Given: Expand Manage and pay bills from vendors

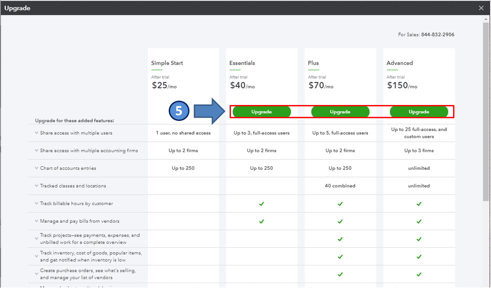Looking at the screenshot, I should [x=36, y=221].
